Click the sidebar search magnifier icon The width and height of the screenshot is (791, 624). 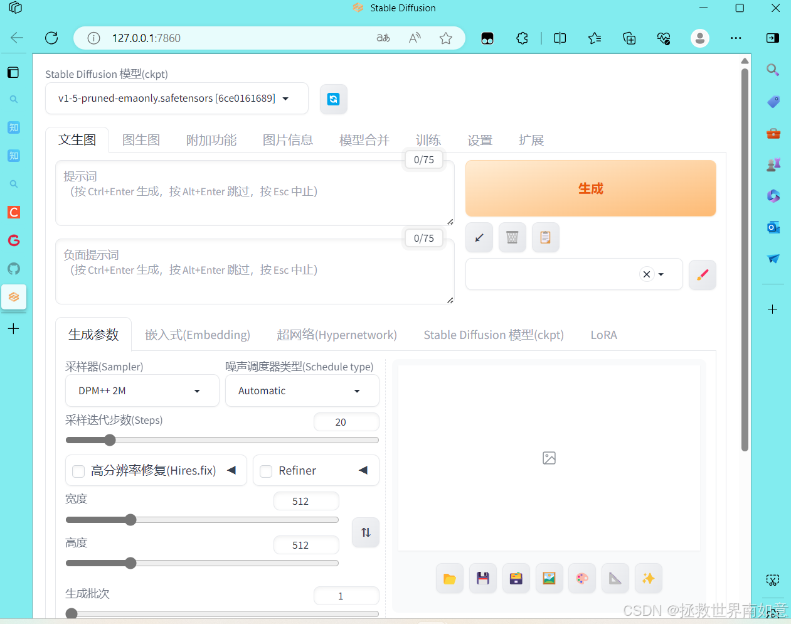(773, 70)
